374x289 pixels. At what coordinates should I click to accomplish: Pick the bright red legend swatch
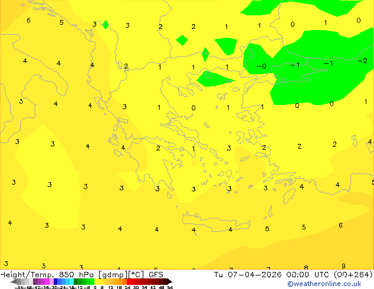pos(129,282)
